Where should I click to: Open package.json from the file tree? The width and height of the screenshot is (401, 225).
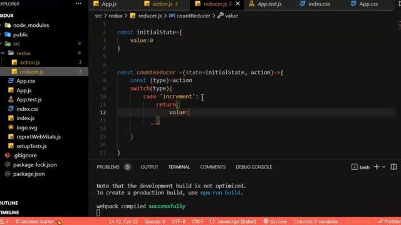pos(29,174)
